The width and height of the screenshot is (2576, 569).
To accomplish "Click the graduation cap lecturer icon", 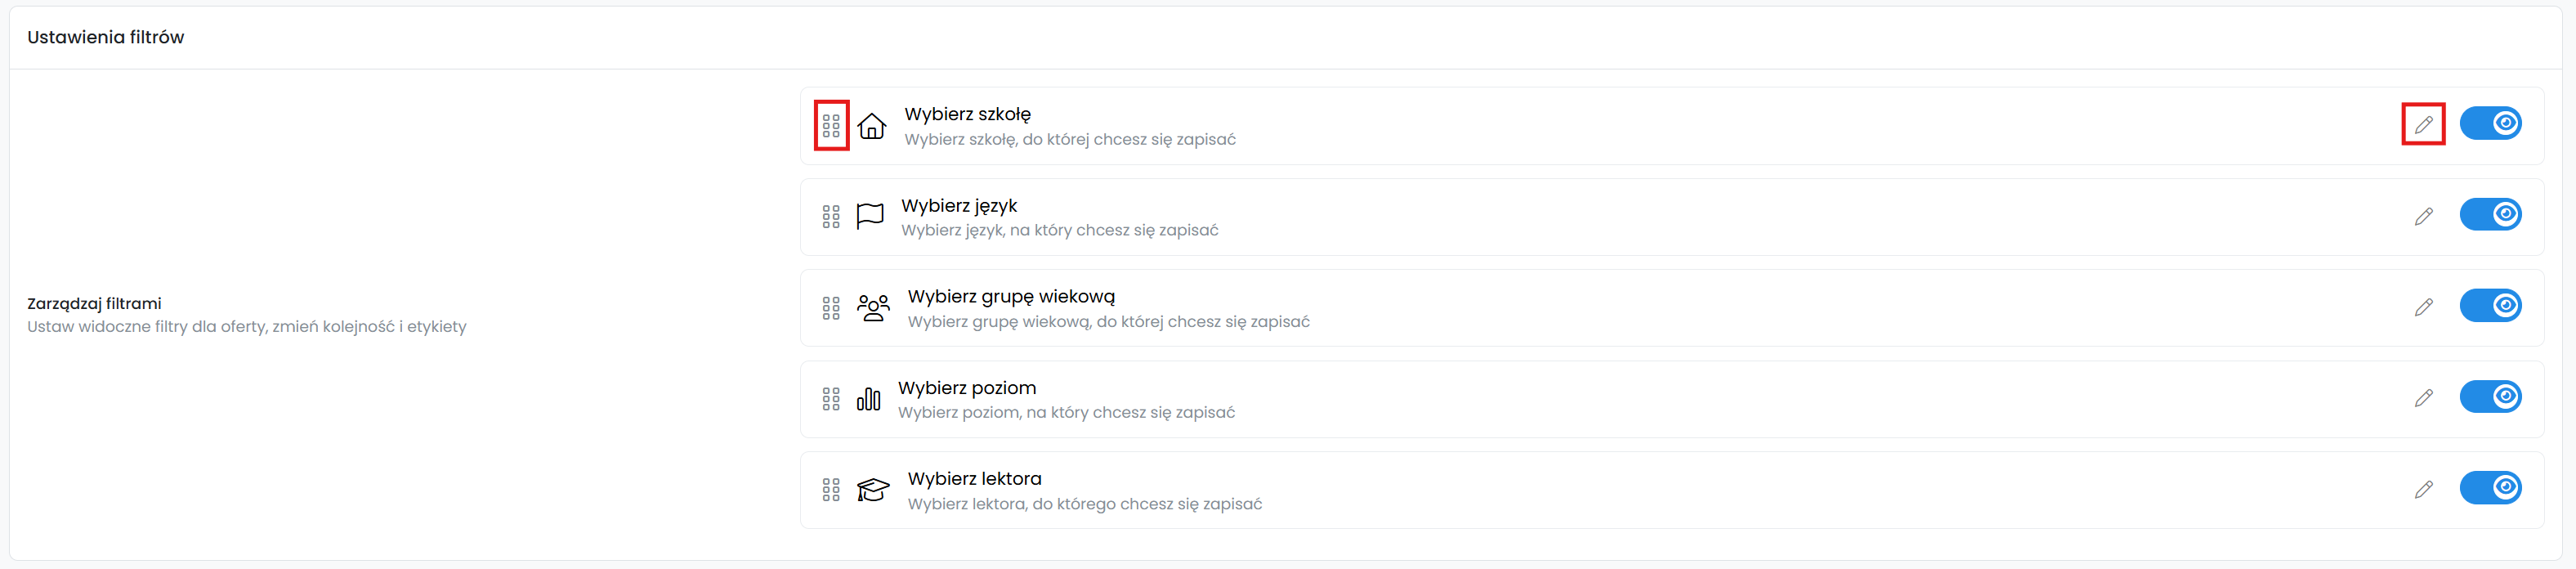I will click(873, 490).
